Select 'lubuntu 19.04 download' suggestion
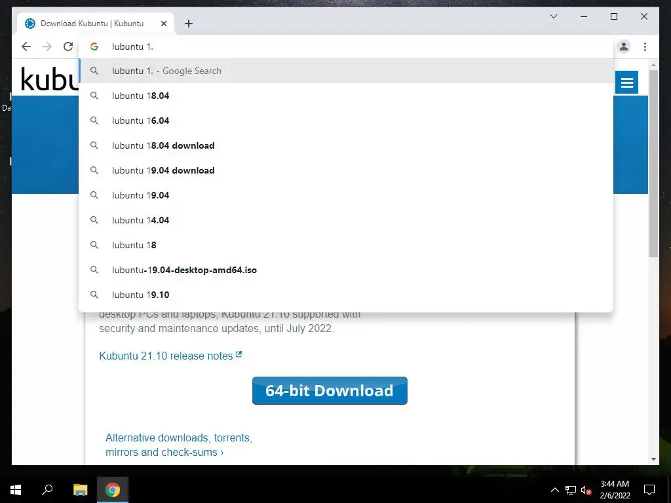671x503 pixels. (x=346, y=170)
